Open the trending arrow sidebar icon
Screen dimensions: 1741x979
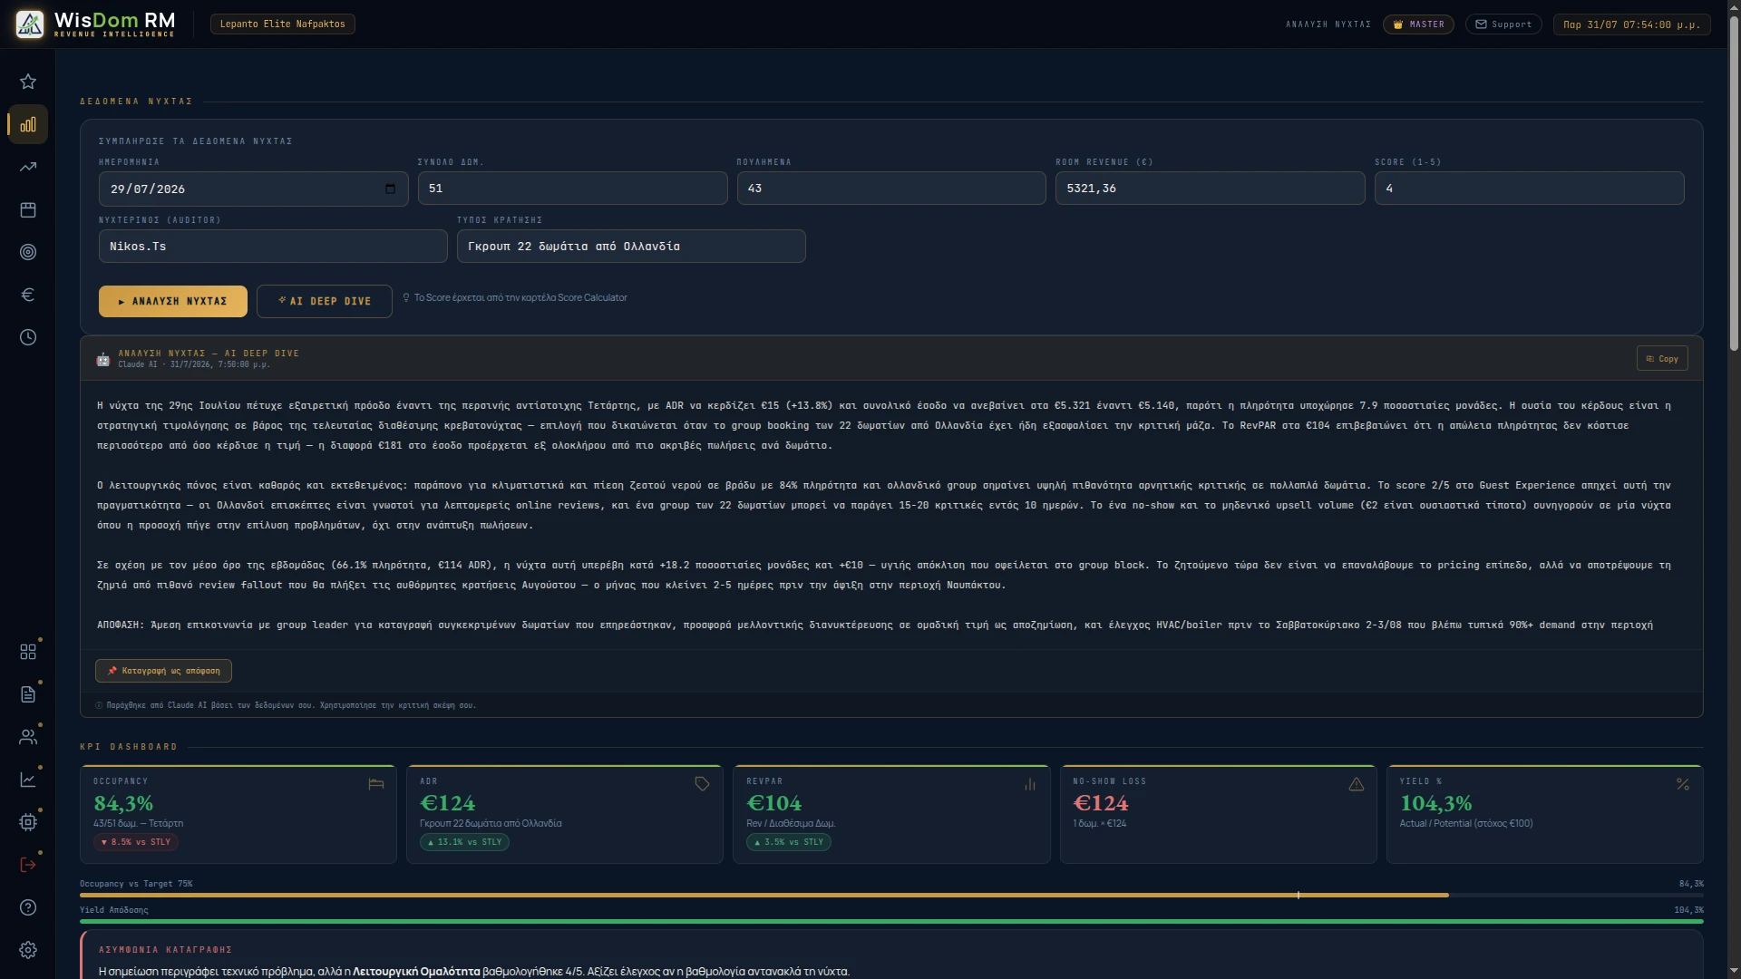[x=28, y=167]
